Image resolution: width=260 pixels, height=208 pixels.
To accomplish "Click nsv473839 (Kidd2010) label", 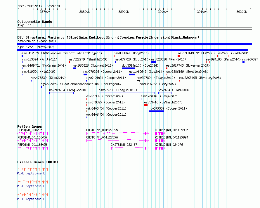I will pyautogui.click(x=48, y=78).
